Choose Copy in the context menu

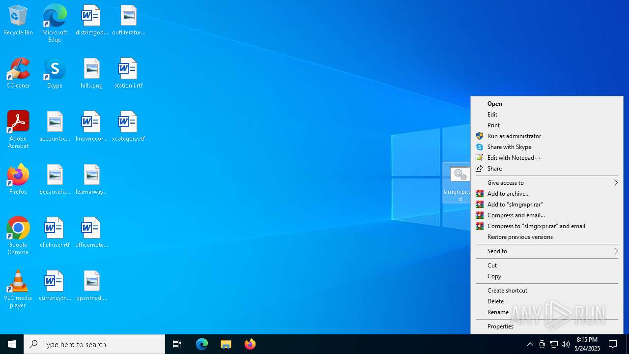pos(547,276)
